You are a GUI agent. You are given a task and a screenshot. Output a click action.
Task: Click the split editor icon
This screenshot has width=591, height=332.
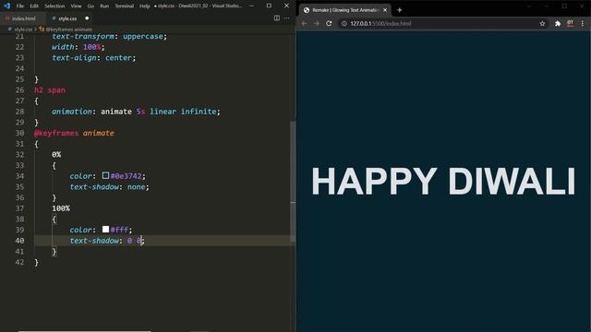(277, 18)
